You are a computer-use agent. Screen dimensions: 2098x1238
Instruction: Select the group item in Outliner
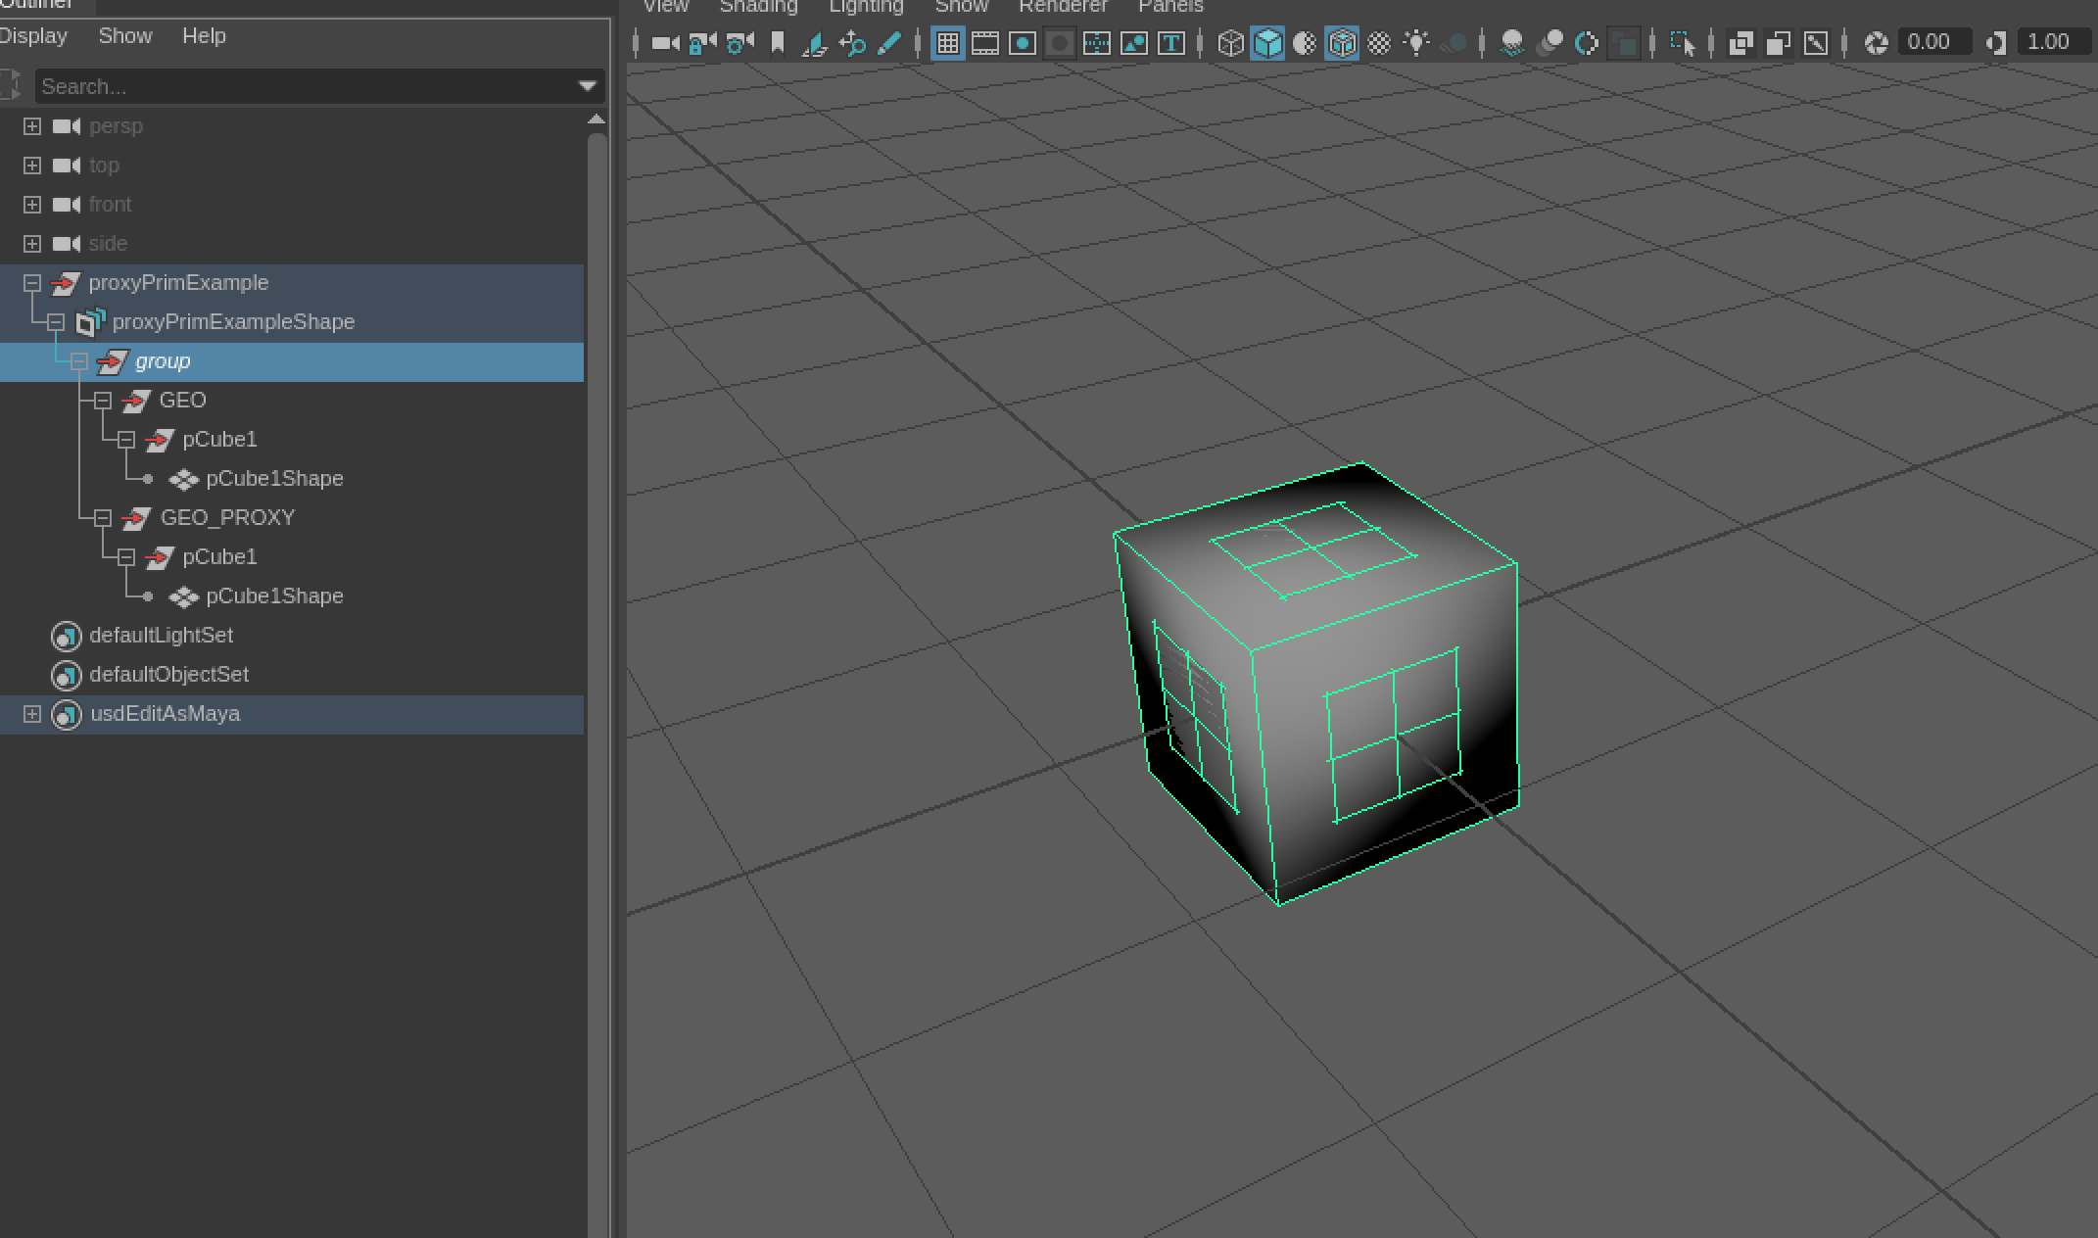point(292,361)
